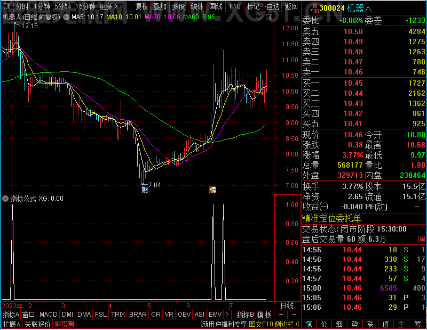Viewport: 427px width, 330px height.
Task: Click the small red chart icon beside 盘后交易量
Action: 421,239
